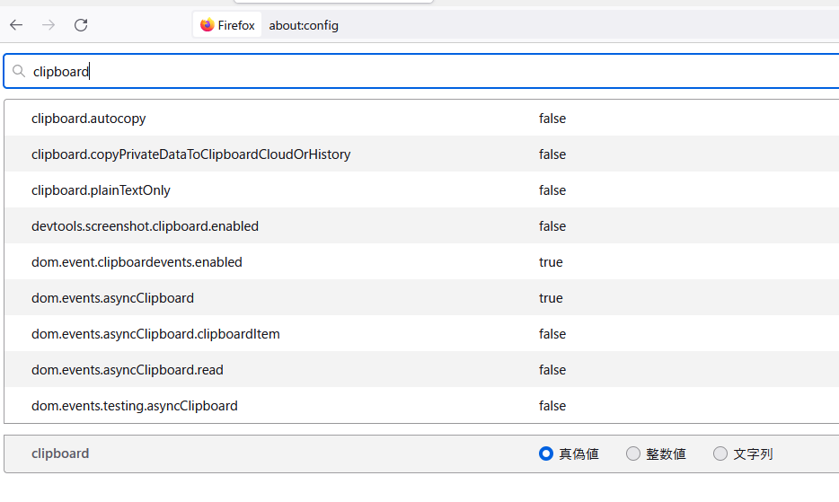Select the 真偽値 radio button

click(546, 454)
